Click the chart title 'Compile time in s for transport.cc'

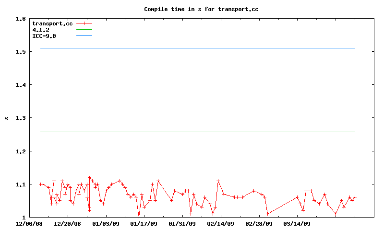pyautogui.click(x=198, y=9)
